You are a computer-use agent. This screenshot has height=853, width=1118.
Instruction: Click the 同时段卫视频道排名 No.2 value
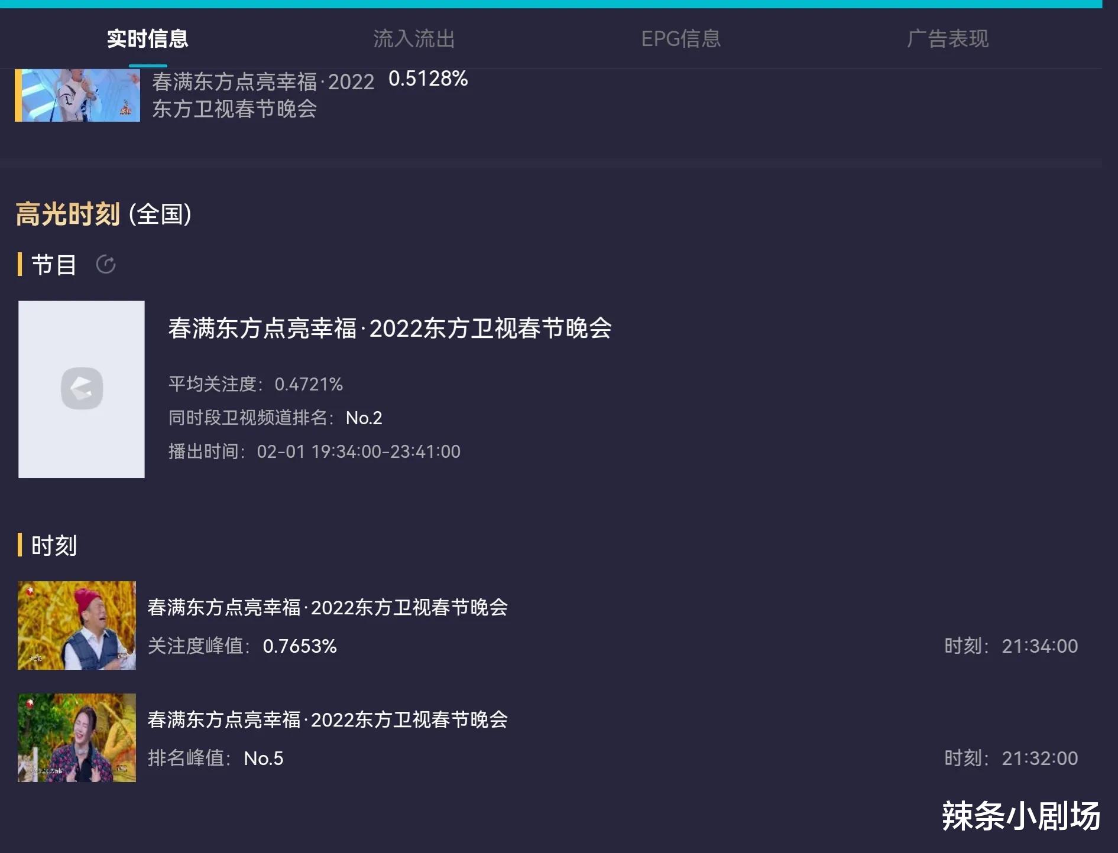point(364,418)
